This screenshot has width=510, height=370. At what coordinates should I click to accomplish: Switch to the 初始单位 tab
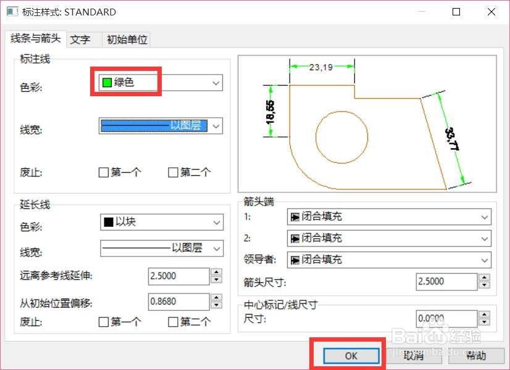tap(126, 39)
